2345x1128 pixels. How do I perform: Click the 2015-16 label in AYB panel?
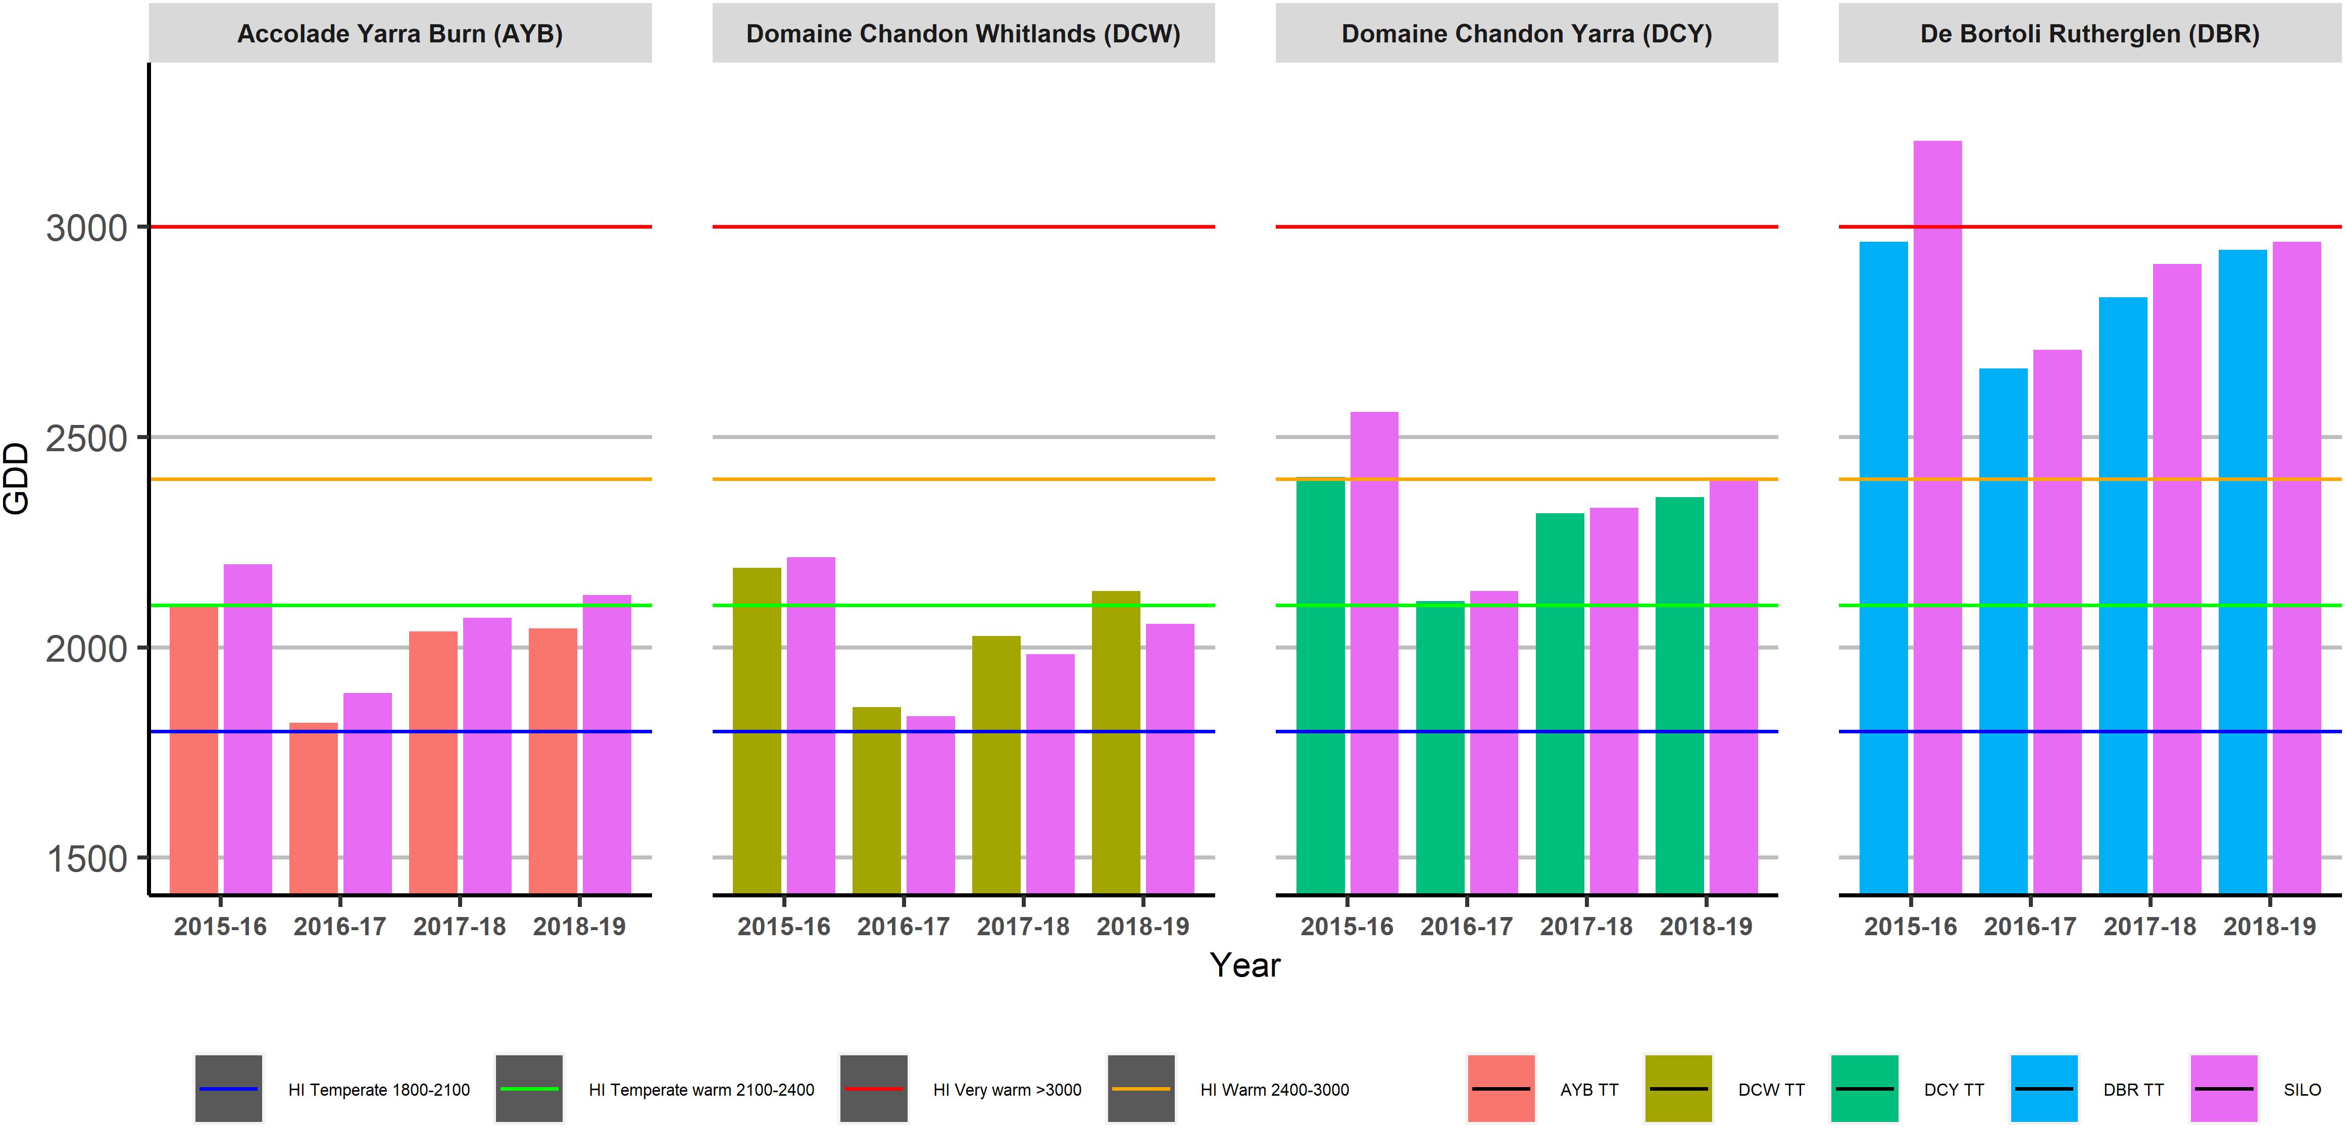pos(220,926)
